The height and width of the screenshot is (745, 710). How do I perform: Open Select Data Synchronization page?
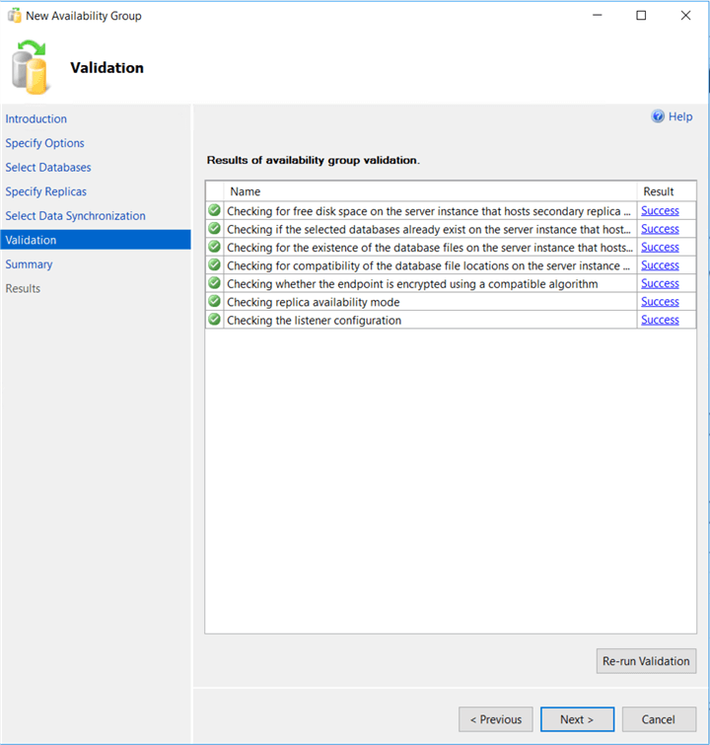pos(76,216)
